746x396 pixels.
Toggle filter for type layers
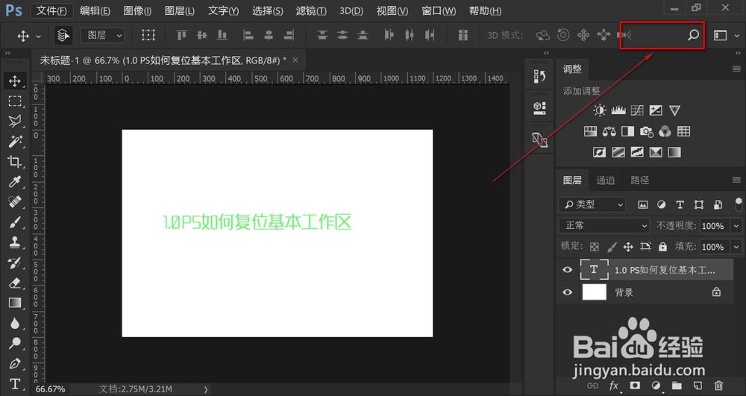(680, 205)
